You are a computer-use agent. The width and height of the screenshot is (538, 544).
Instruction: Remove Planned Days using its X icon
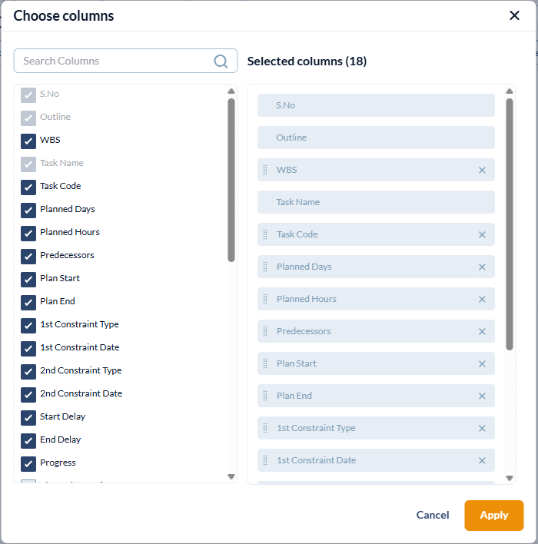pos(482,267)
